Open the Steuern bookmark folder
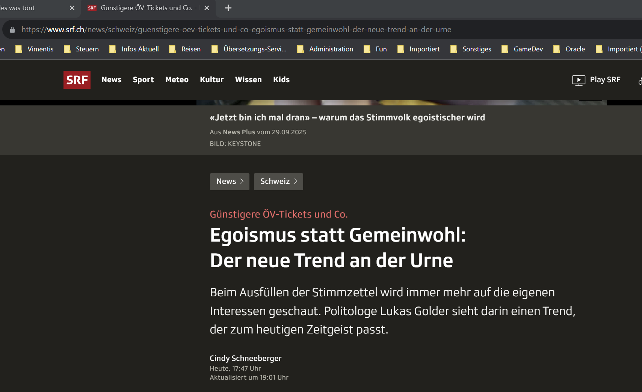 [x=82, y=49]
